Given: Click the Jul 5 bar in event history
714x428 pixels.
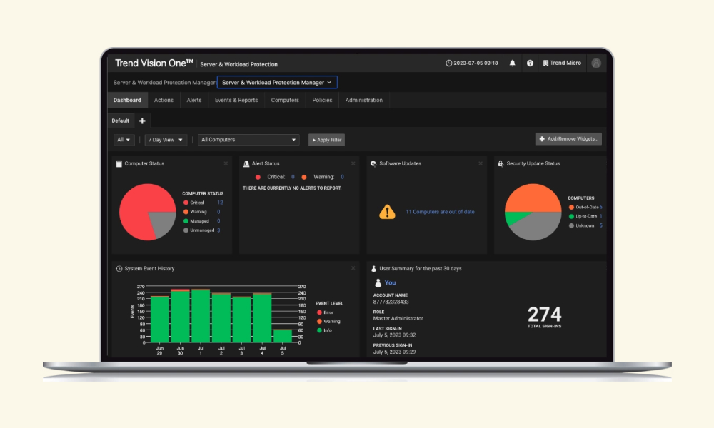Looking at the screenshot, I should click(282, 336).
